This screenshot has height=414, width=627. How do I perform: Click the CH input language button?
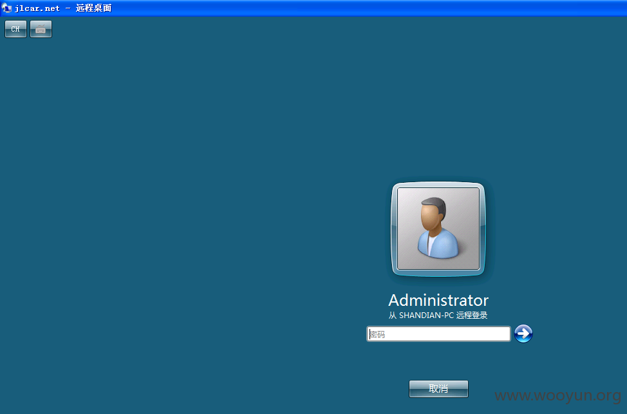point(15,29)
